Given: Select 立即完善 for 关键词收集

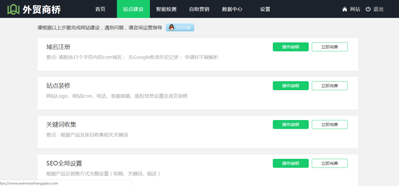Looking at the screenshot, I should (329, 124).
